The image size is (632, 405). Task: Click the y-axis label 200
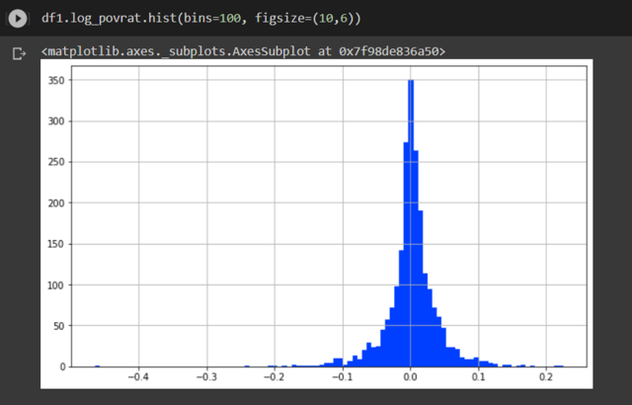[x=56, y=203]
